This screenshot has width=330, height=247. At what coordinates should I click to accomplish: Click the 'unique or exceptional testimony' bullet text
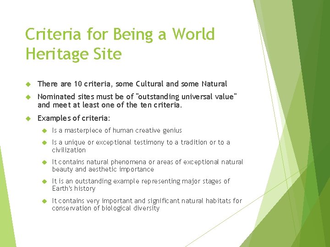(x=141, y=146)
